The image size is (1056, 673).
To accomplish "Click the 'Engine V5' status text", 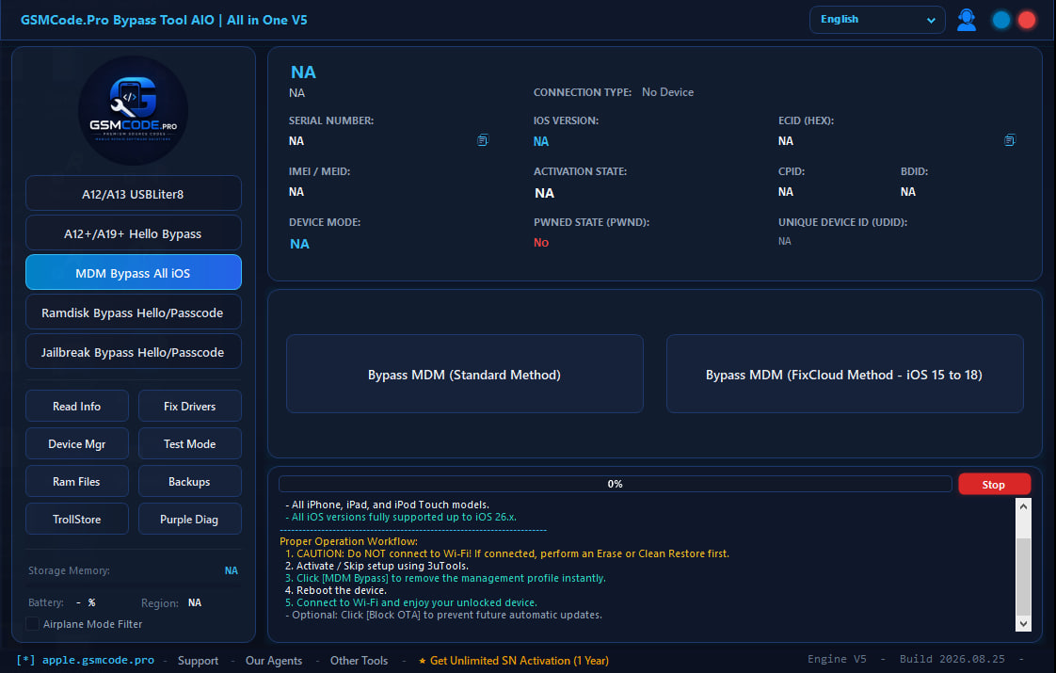I will 837,659.
